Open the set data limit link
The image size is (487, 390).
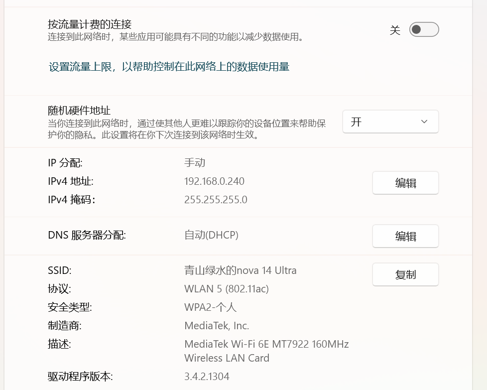point(169,67)
